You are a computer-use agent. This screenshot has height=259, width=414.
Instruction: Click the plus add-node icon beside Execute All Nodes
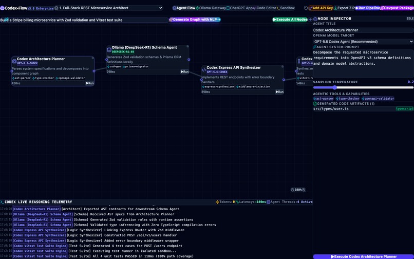pos(310,20)
